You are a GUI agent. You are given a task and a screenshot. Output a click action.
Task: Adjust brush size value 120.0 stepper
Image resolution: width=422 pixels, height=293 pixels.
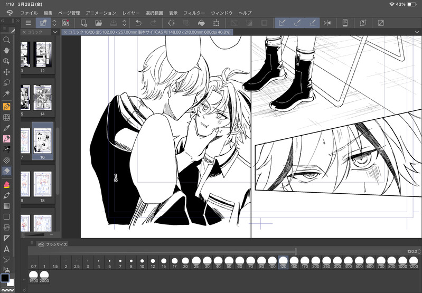point(419,252)
